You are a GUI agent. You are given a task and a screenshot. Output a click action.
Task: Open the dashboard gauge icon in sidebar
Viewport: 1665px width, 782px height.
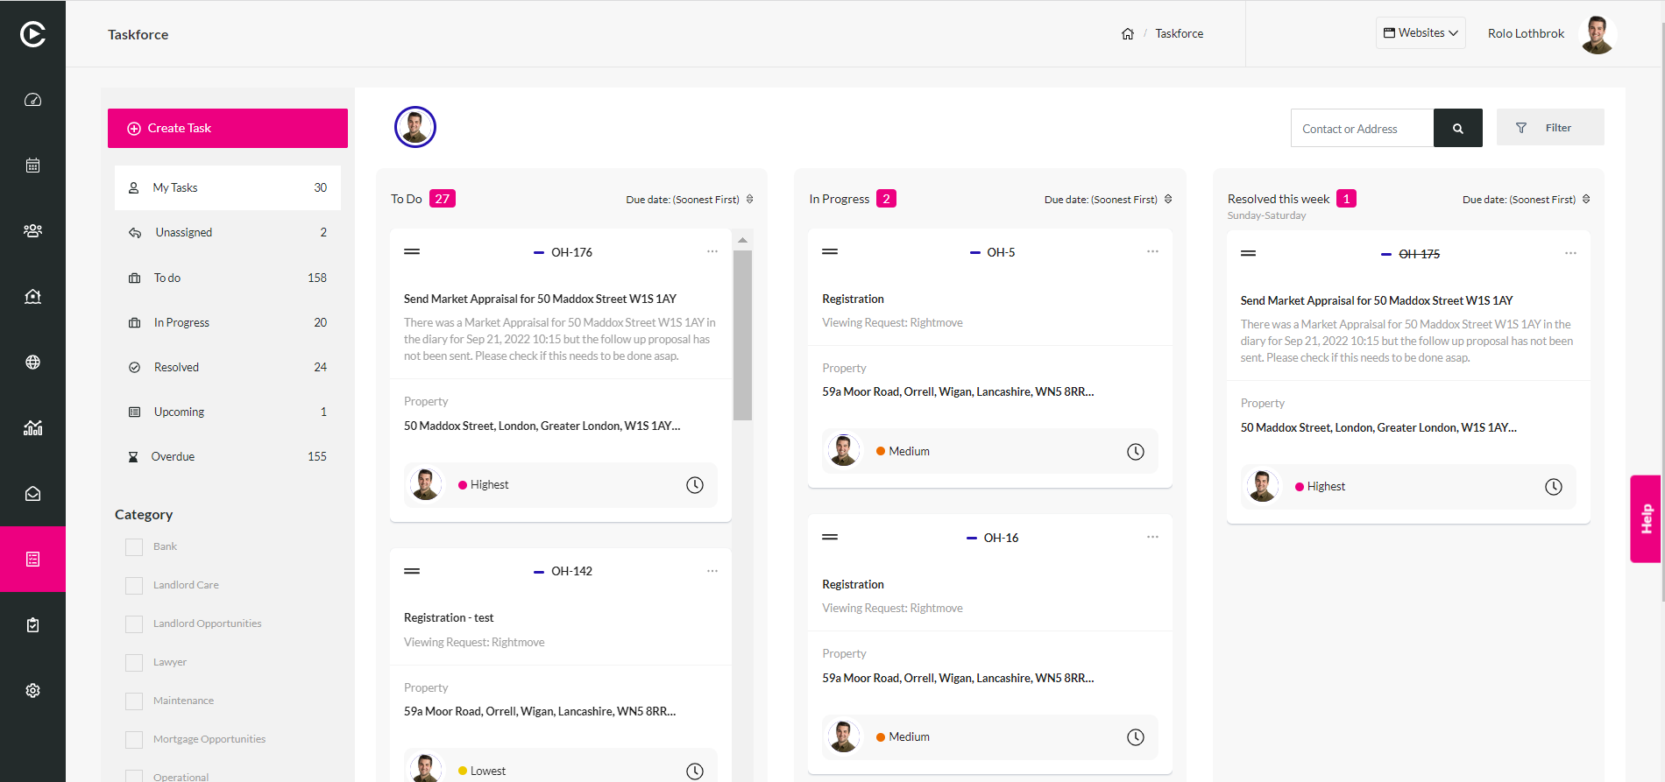(32, 100)
